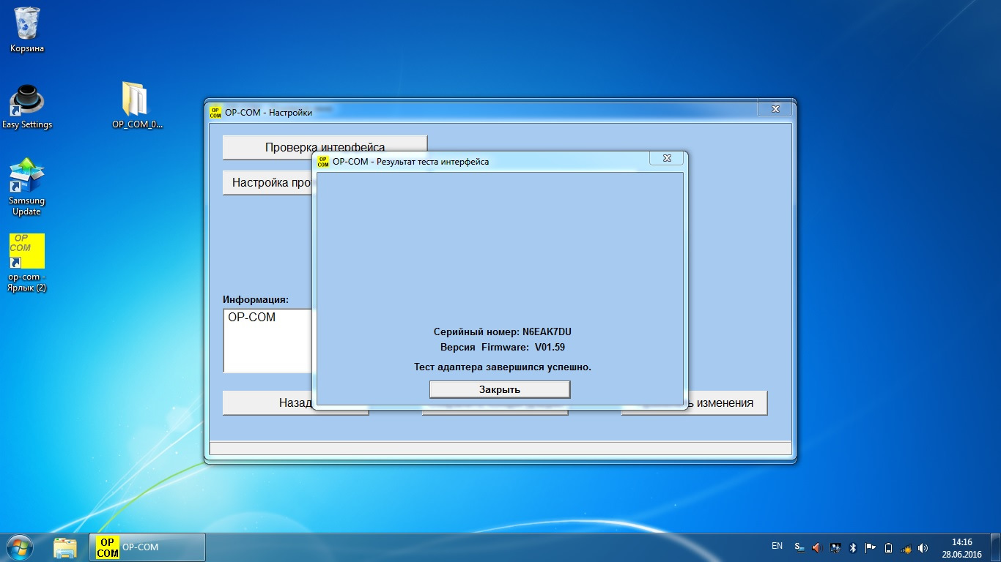Click inside the Информация text box
This screenshot has width=1001, height=562.
point(267,340)
